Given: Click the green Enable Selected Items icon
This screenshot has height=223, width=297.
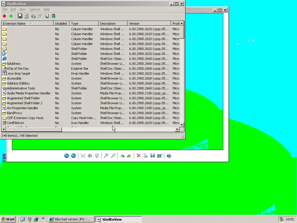Looking at the screenshot, I should point(11,16).
